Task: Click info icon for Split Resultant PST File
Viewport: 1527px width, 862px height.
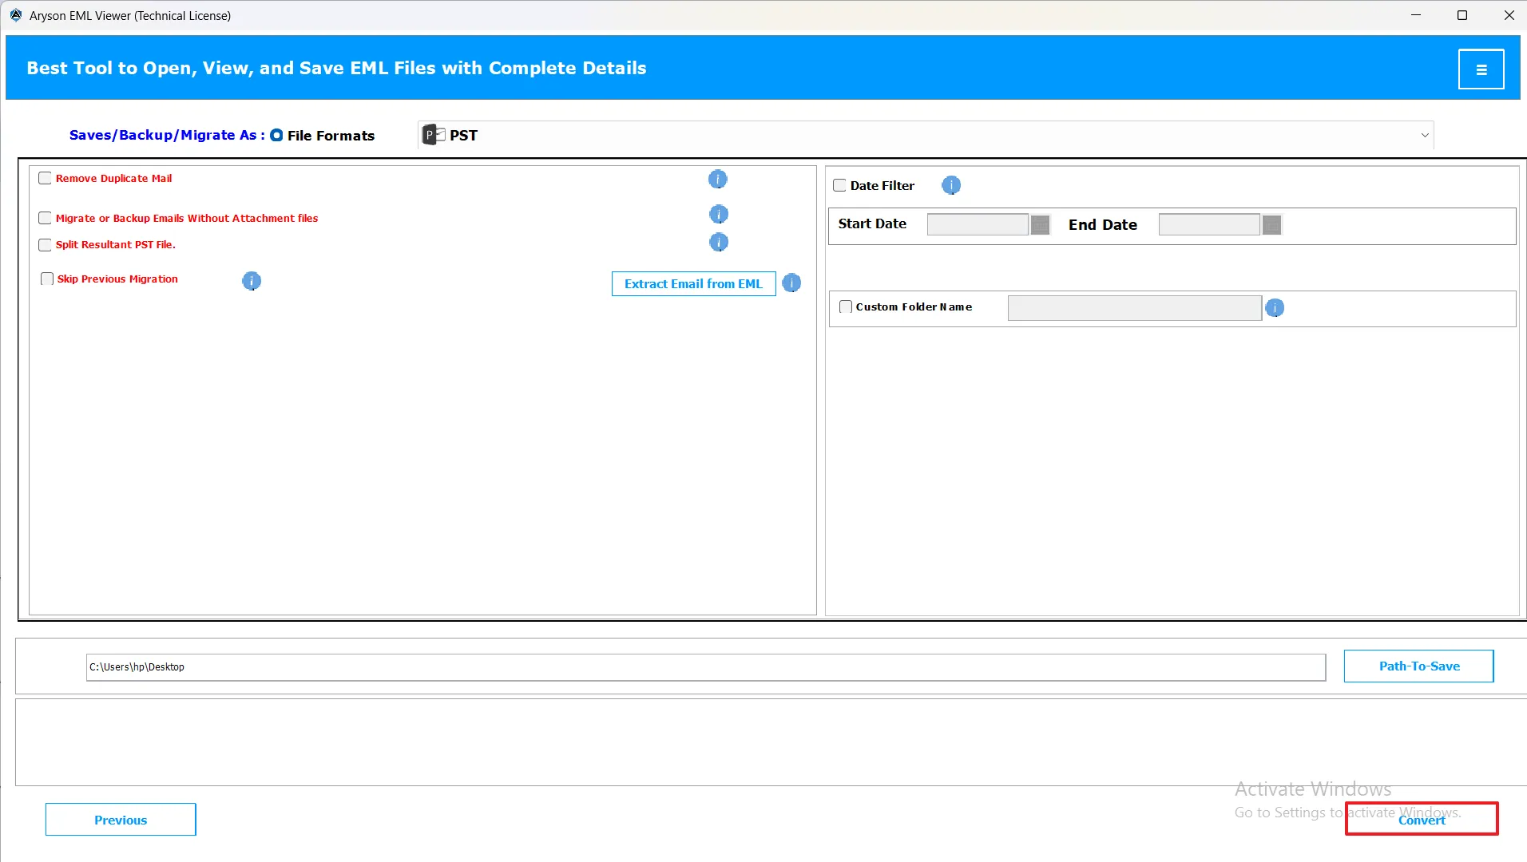Action: (x=718, y=242)
